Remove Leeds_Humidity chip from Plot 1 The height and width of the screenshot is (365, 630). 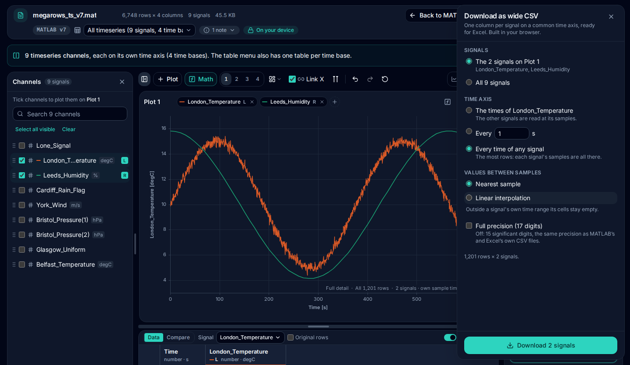[322, 102]
